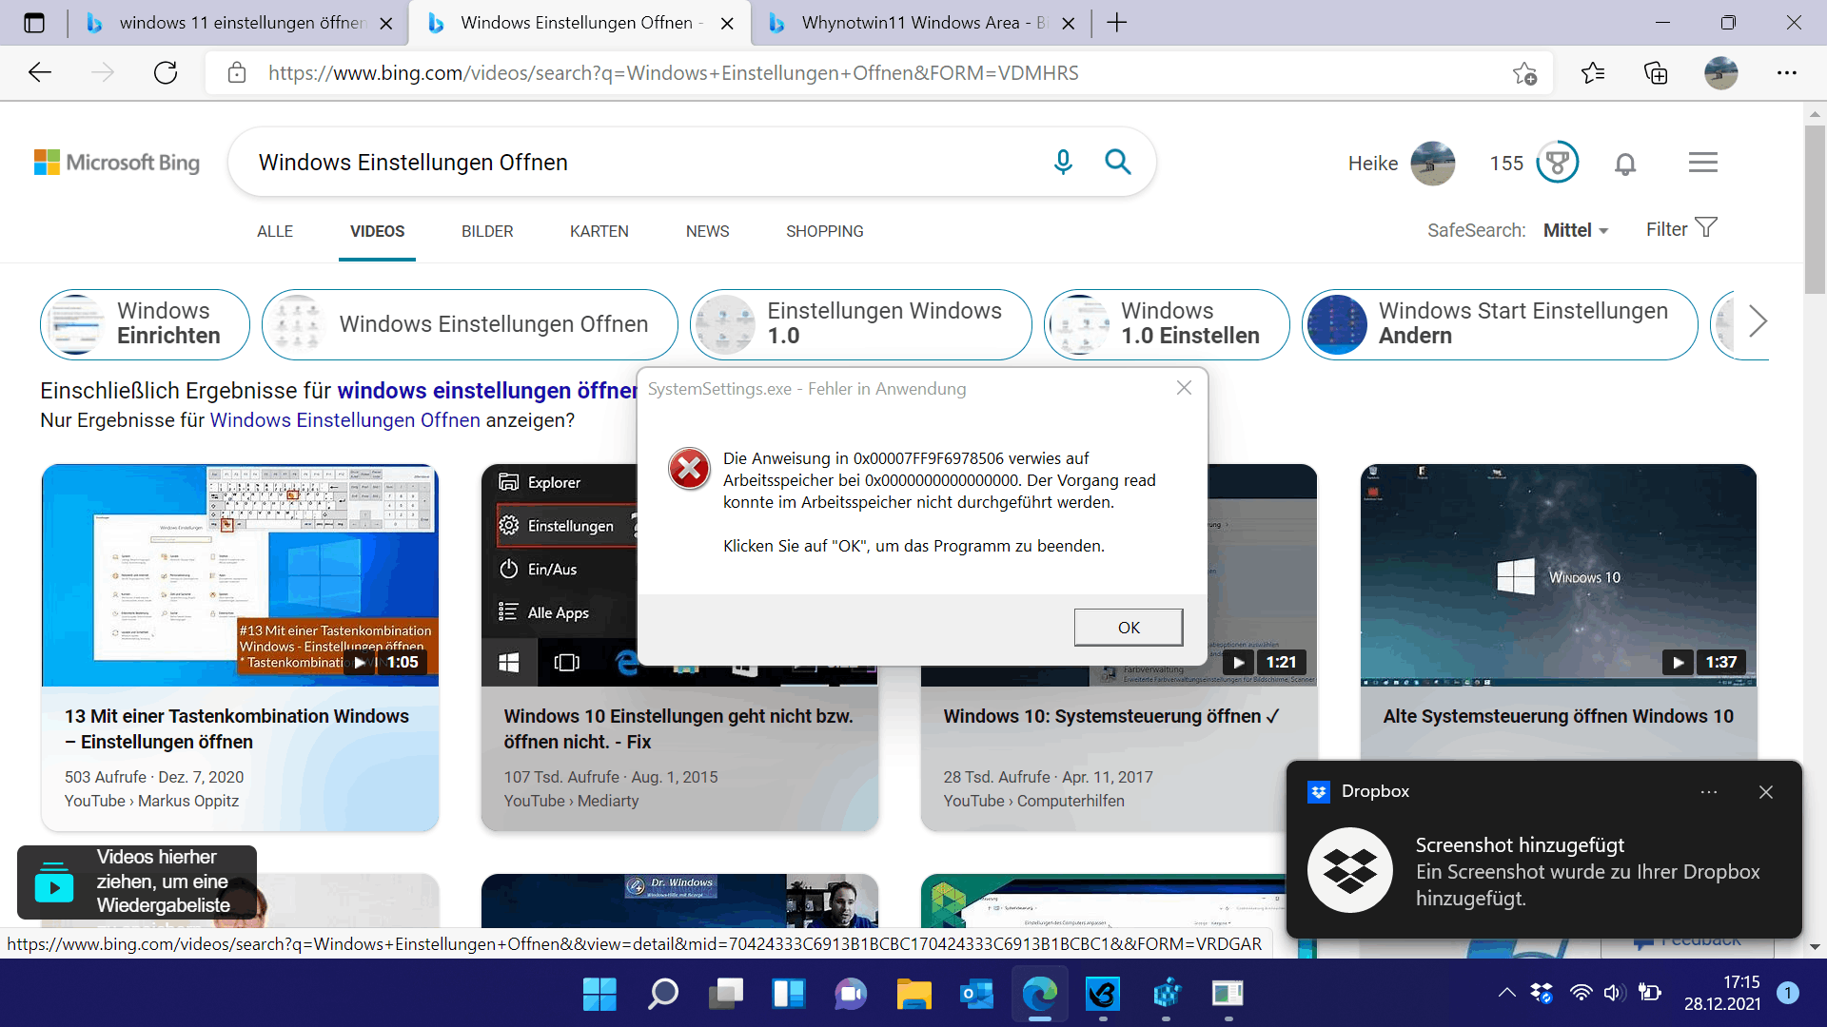Open clock and date 17:15
Screen dimensions: 1827x1027
pos(1722,993)
